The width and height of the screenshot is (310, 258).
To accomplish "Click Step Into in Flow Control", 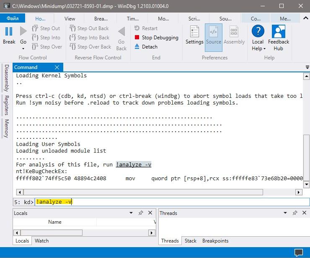I will (x=46, y=38).
